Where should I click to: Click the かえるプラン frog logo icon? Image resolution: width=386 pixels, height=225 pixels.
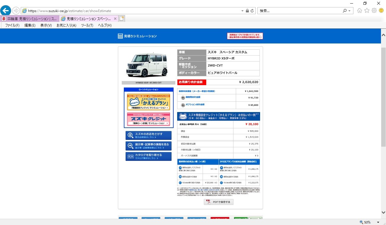(182, 116)
